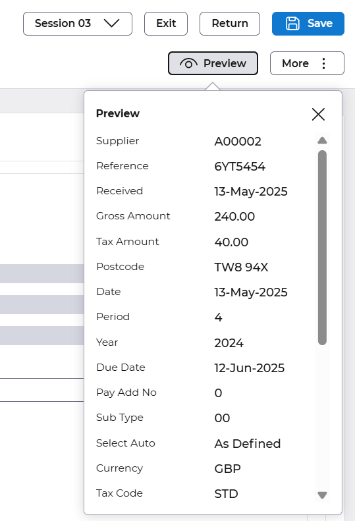The width and height of the screenshot is (355, 521).
Task: Expand the Session 03 dropdown chevron
Action: click(111, 23)
